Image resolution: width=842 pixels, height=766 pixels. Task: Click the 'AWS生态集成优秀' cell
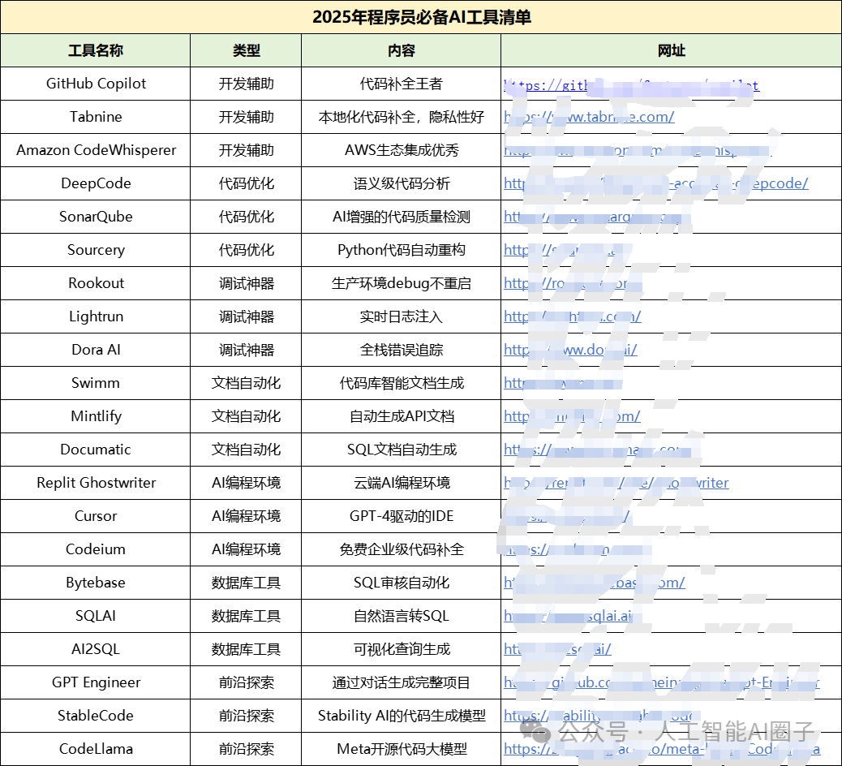pyautogui.click(x=402, y=150)
